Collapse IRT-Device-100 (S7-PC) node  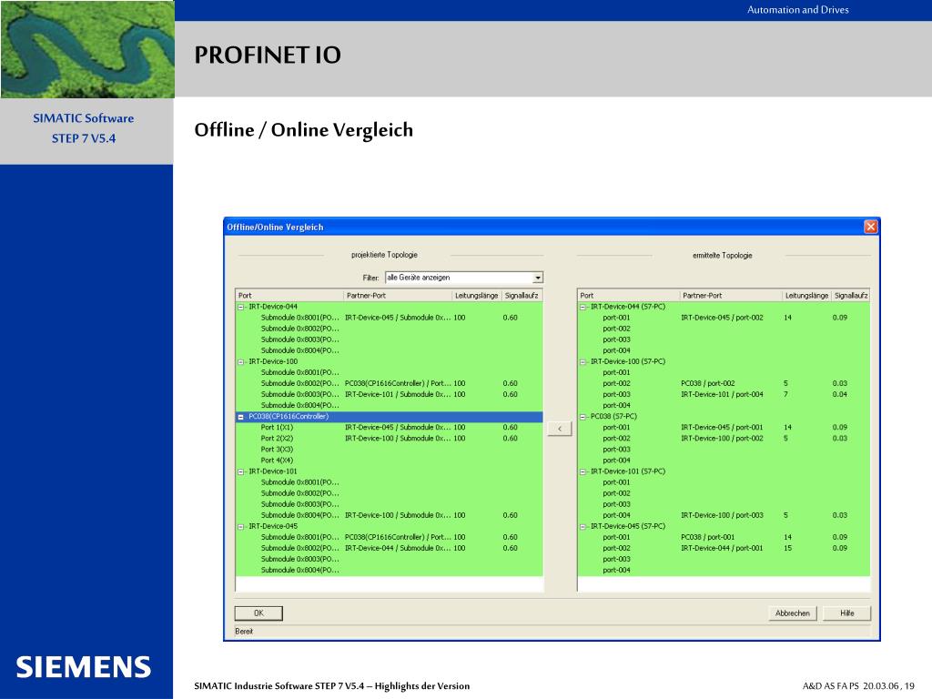(582, 361)
